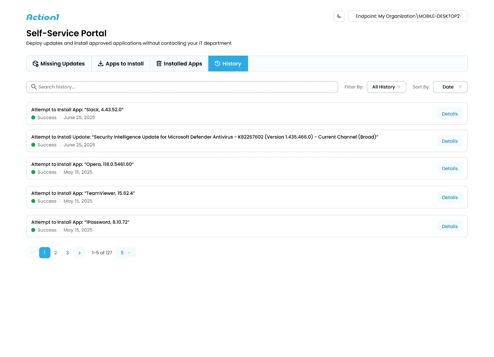View Details for Slack install
The width and height of the screenshot is (494, 357).
click(449, 114)
